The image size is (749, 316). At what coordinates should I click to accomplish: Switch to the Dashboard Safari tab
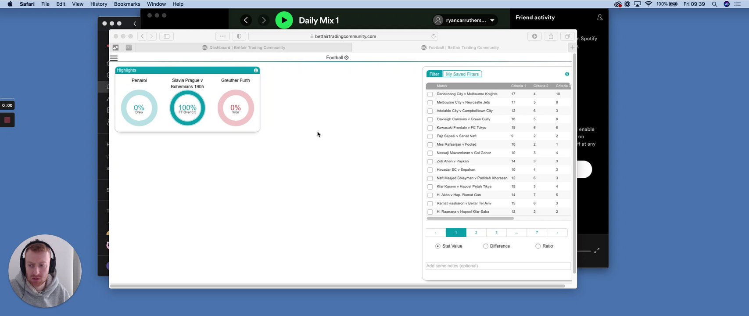(x=244, y=47)
